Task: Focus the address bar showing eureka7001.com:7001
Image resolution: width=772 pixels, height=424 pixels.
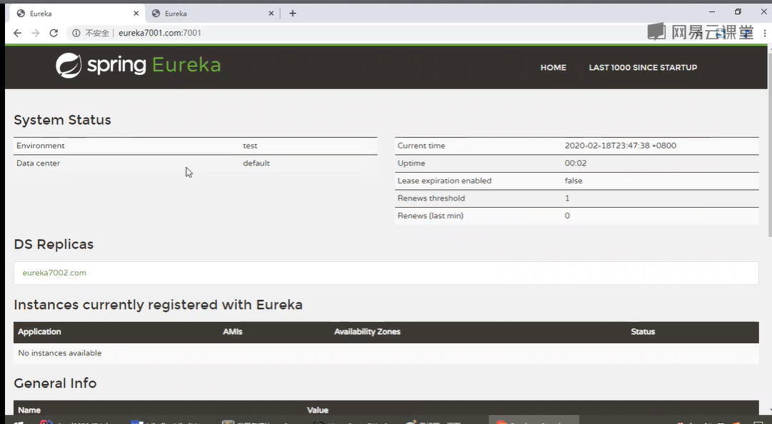Action: (159, 33)
